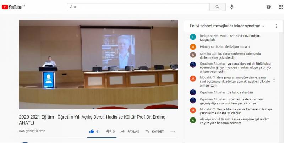Click the PAYLAŞ share arrow icon
Image resolution: width=284 pixels, height=143 pixels.
coord(122,131)
